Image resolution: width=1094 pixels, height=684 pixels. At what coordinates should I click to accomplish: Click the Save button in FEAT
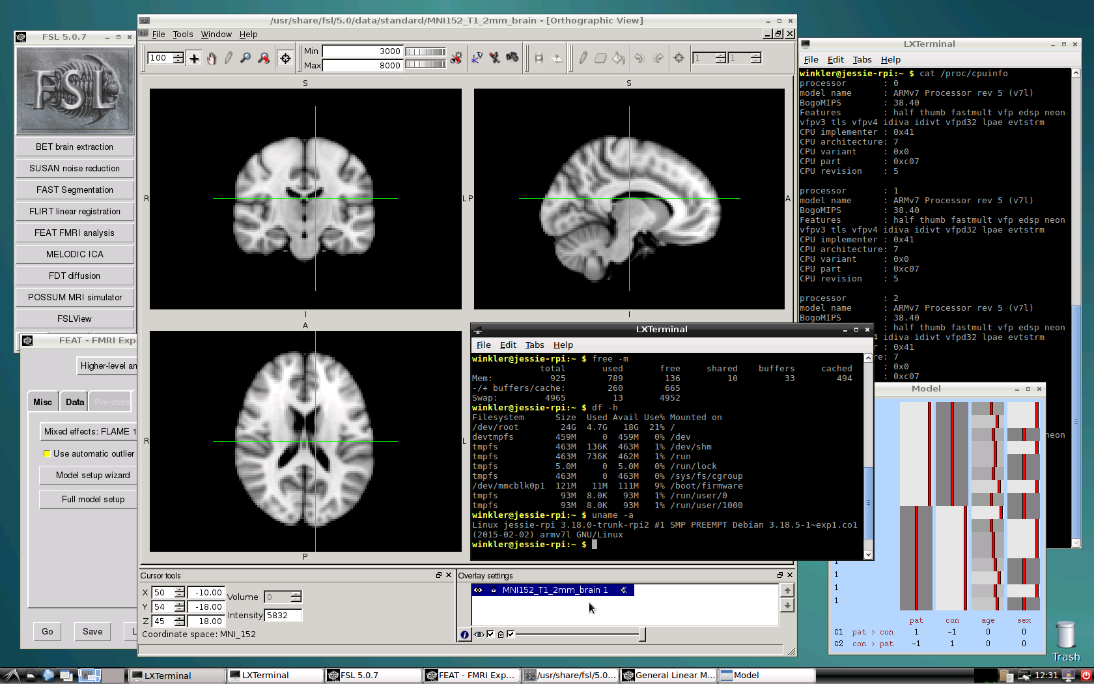click(92, 631)
